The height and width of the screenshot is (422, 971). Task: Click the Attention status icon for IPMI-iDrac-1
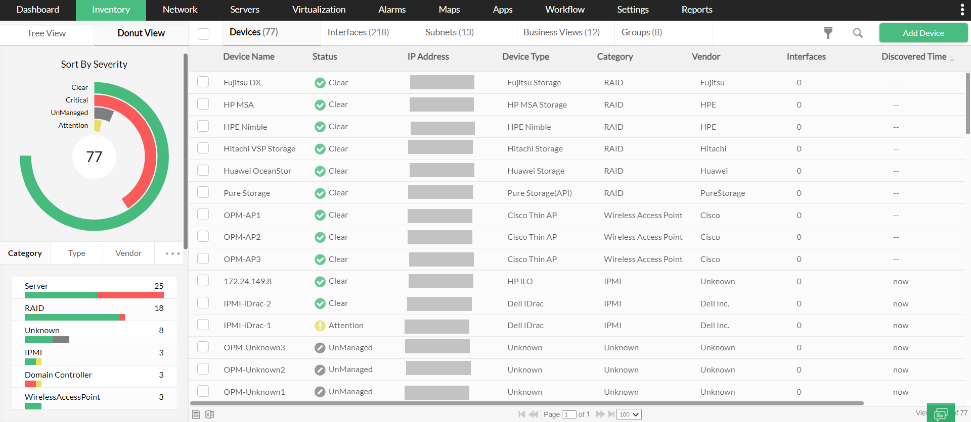point(320,326)
